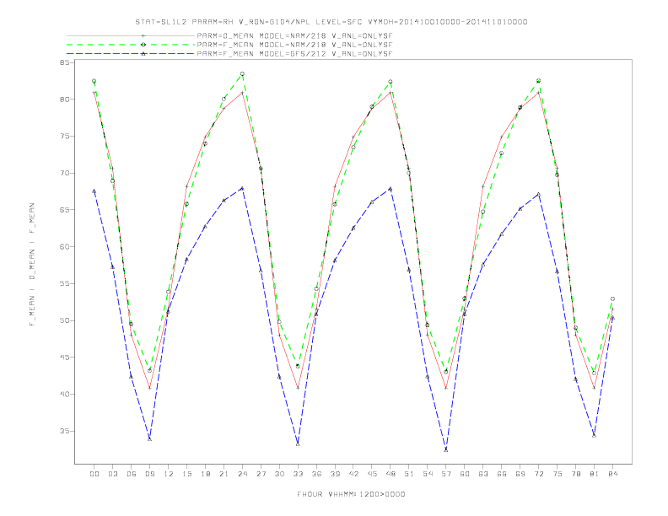Click blue triangle data point at hour 09
This screenshot has height=516, width=668.
149,438
